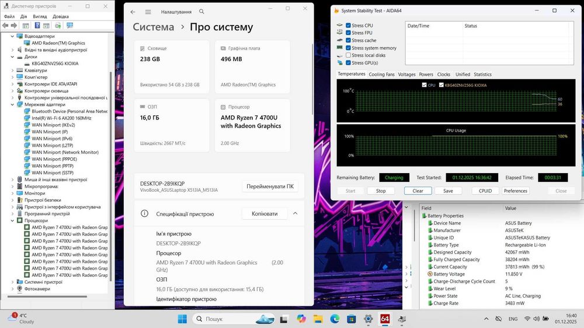Enable Stress local disks checkbox
This screenshot has width=584, height=328.
348,55
